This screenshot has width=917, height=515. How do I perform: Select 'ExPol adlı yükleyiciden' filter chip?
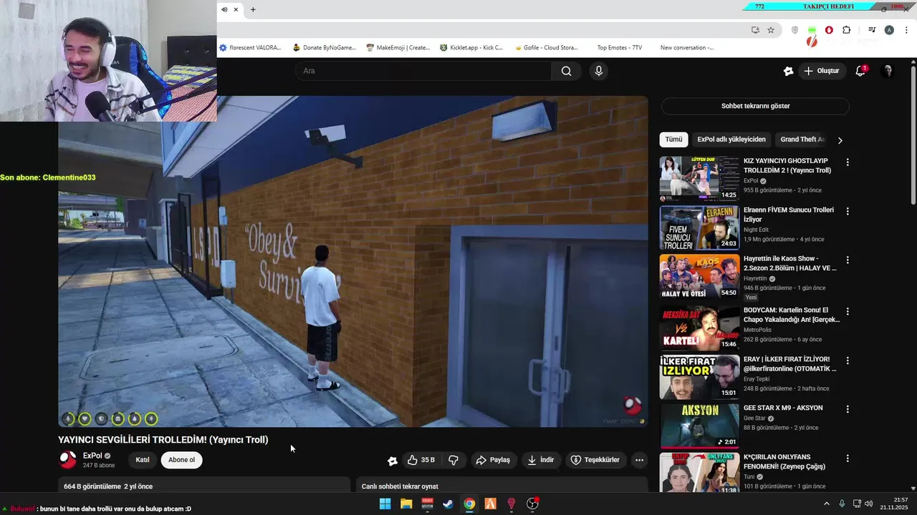pyautogui.click(x=731, y=139)
